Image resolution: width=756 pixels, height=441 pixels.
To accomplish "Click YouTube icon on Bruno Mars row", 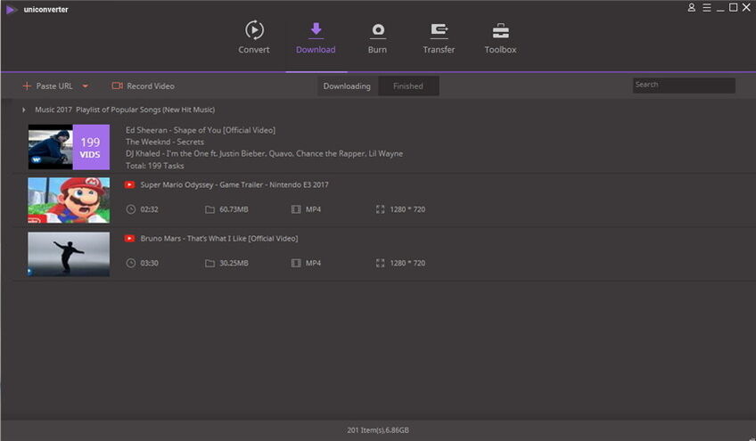I will click(129, 239).
